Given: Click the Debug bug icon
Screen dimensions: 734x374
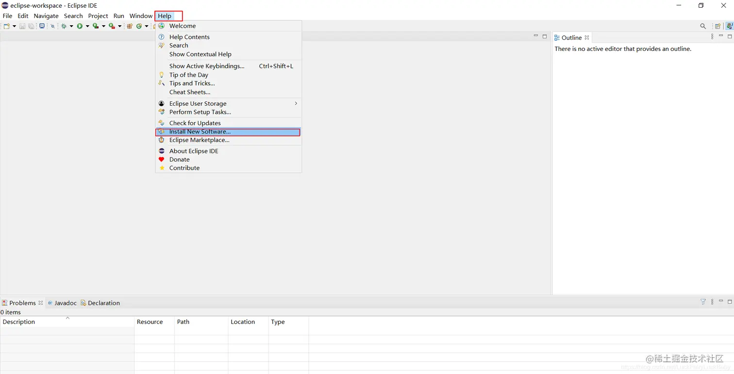Looking at the screenshot, I should click(64, 26).
